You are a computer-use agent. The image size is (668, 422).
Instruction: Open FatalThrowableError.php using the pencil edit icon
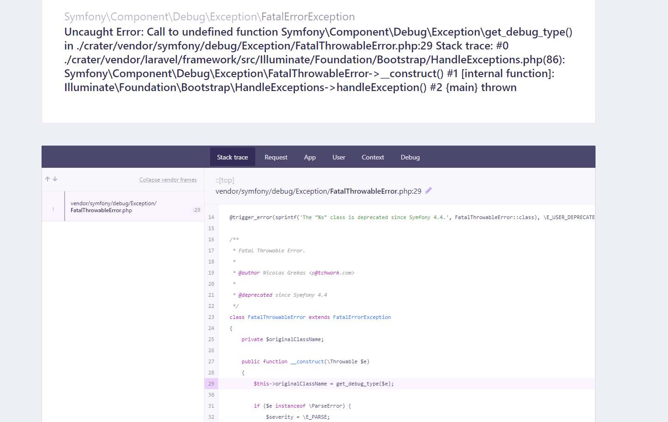[x=428, y=190]
